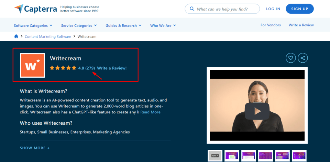Save Writecream with the heart icon
This screenshot has height=162, width=330.
pyautogui.click(x=290, y=58)
